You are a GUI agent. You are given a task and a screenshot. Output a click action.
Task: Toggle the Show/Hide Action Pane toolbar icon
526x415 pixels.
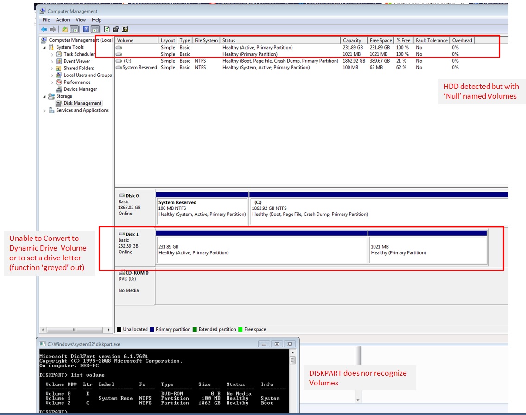pos(95,30)
